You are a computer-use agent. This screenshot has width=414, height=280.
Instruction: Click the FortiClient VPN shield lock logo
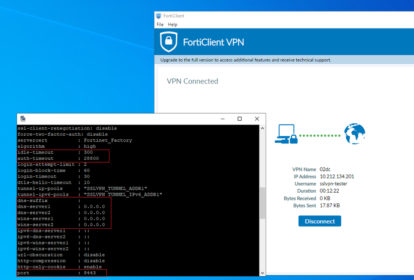tap(169, 42)
